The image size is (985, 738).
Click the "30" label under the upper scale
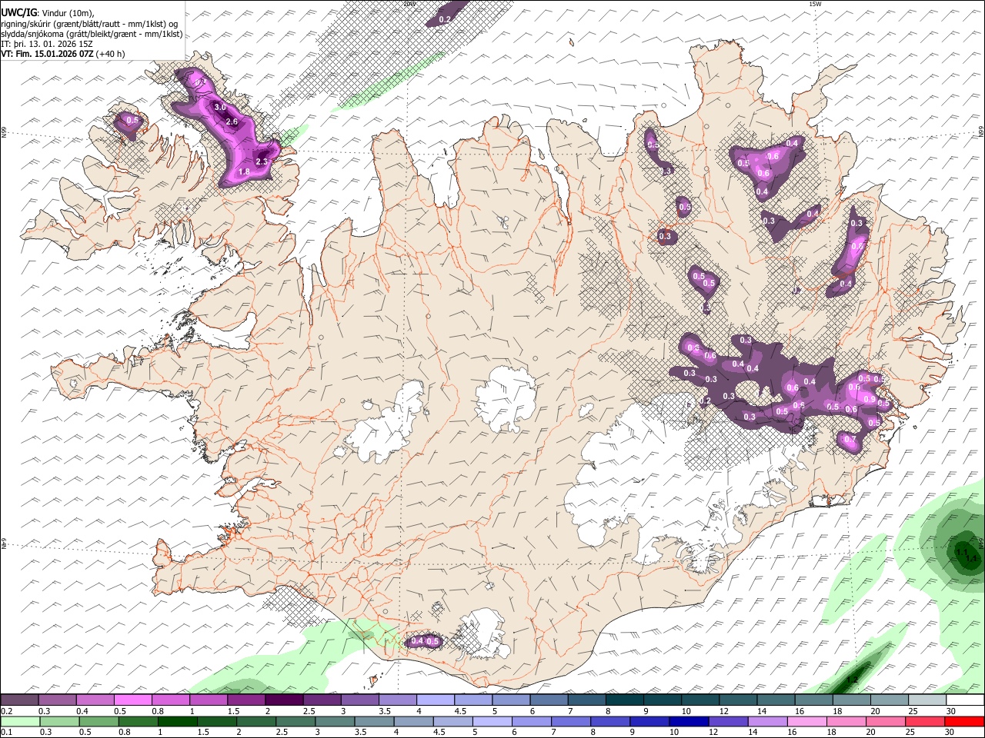point(951,711)
